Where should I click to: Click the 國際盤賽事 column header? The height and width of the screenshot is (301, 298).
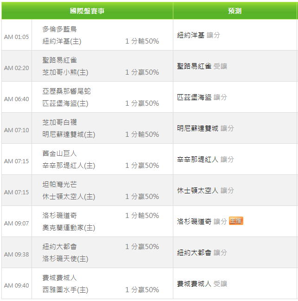pos(87,11)
